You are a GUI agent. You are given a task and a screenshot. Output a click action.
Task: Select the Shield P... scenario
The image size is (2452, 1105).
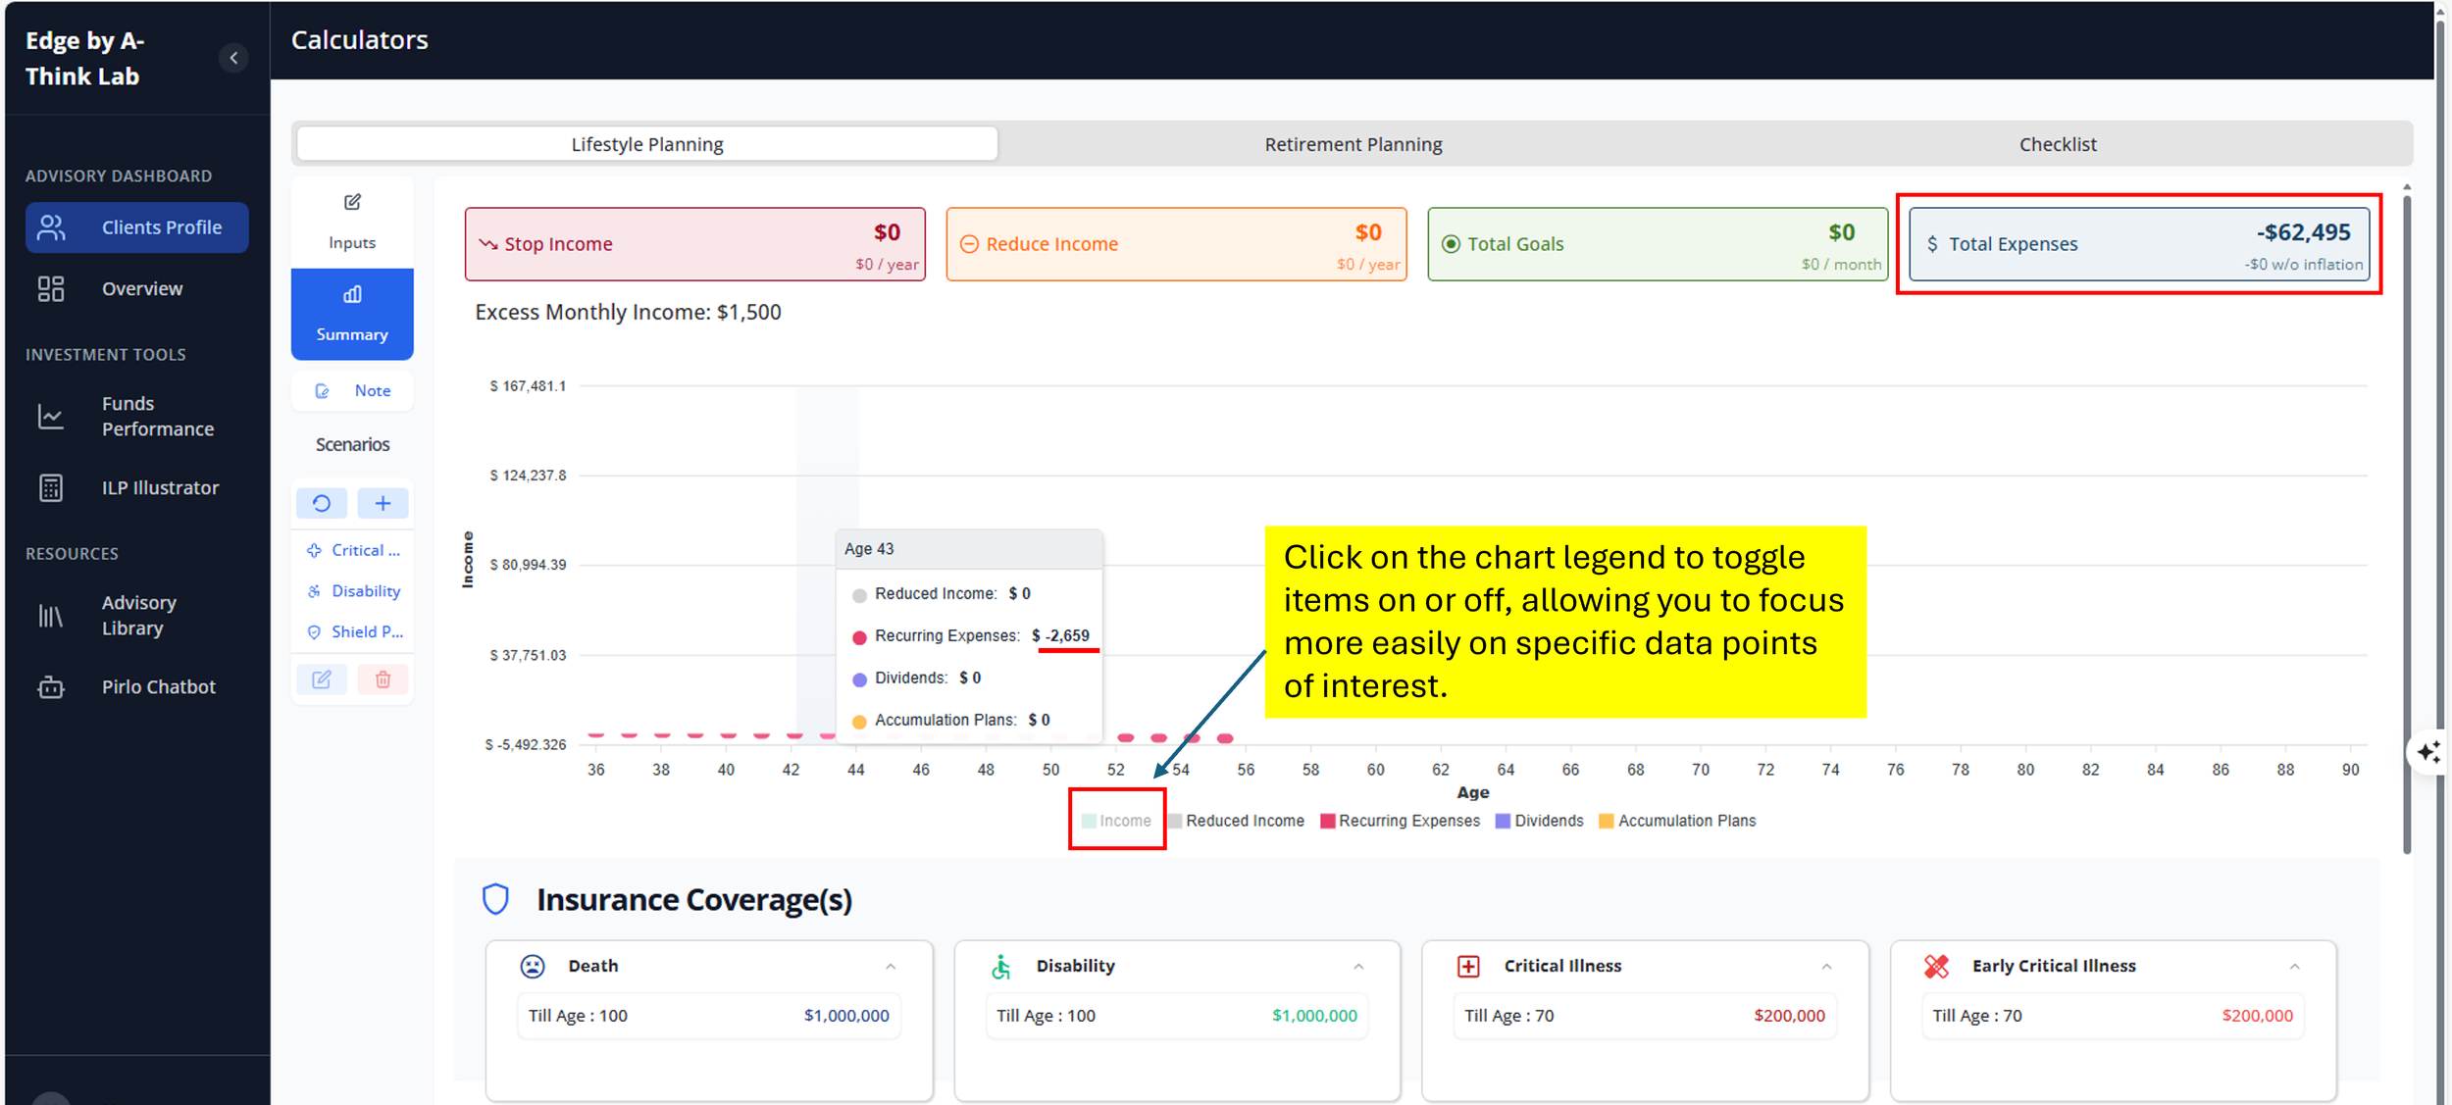(x=353, y=632)
